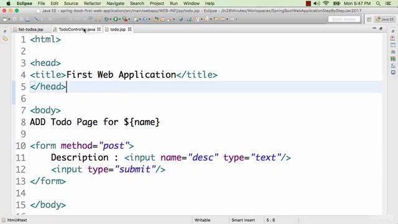This screenshot has height=224, width=398.
Task: Click the Back navigation arrow icon
Action: point(223,19)
